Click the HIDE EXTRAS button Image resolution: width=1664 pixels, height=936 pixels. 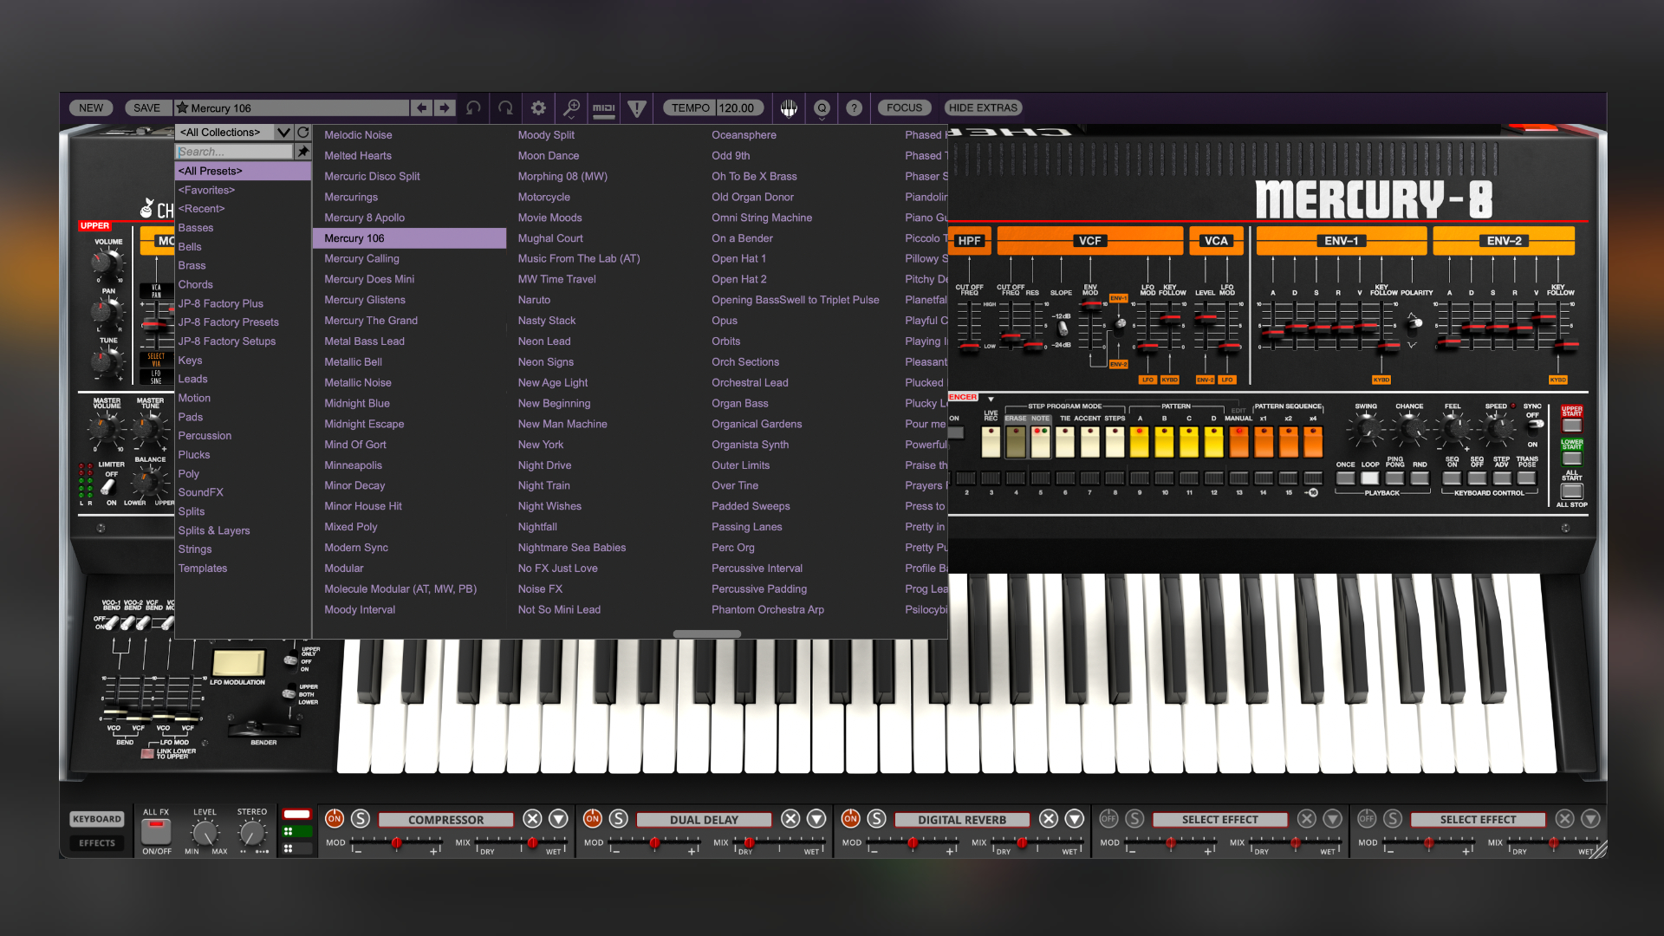pyautogui.click(x=983, y=107)
